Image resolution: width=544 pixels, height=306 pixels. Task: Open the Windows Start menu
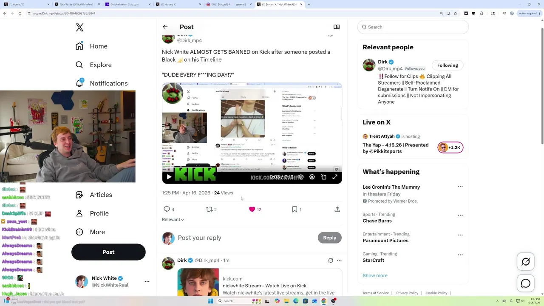pyautogui.click(x=210, y=301)
